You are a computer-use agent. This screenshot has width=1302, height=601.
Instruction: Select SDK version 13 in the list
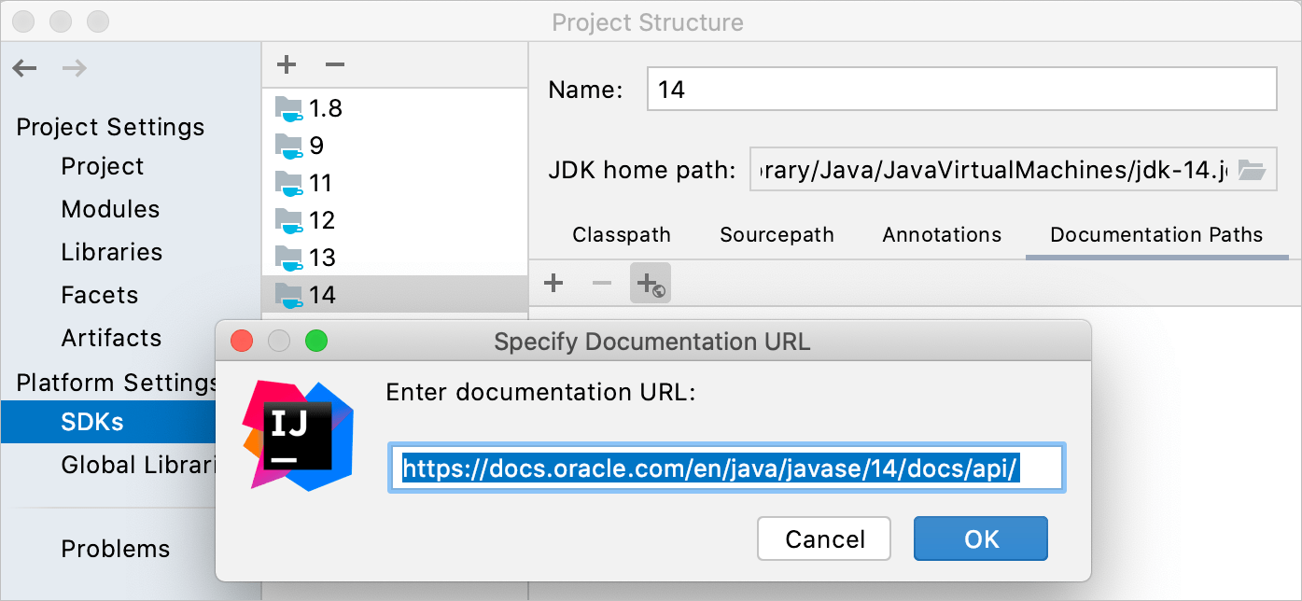coord(322,257)
